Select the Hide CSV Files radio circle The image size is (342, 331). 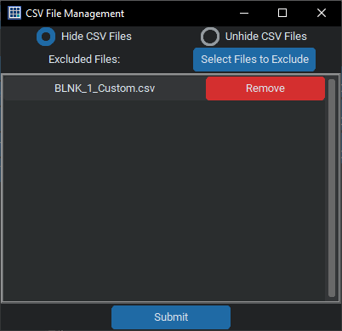(x=46, y=37)
